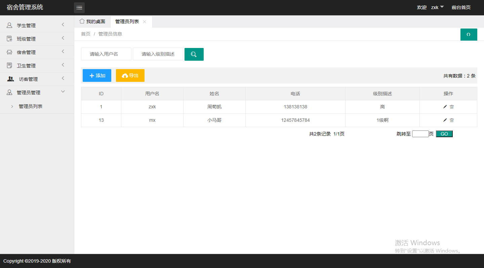
Task: Open the 访客管理 menu item
Action: coord(37,79)
